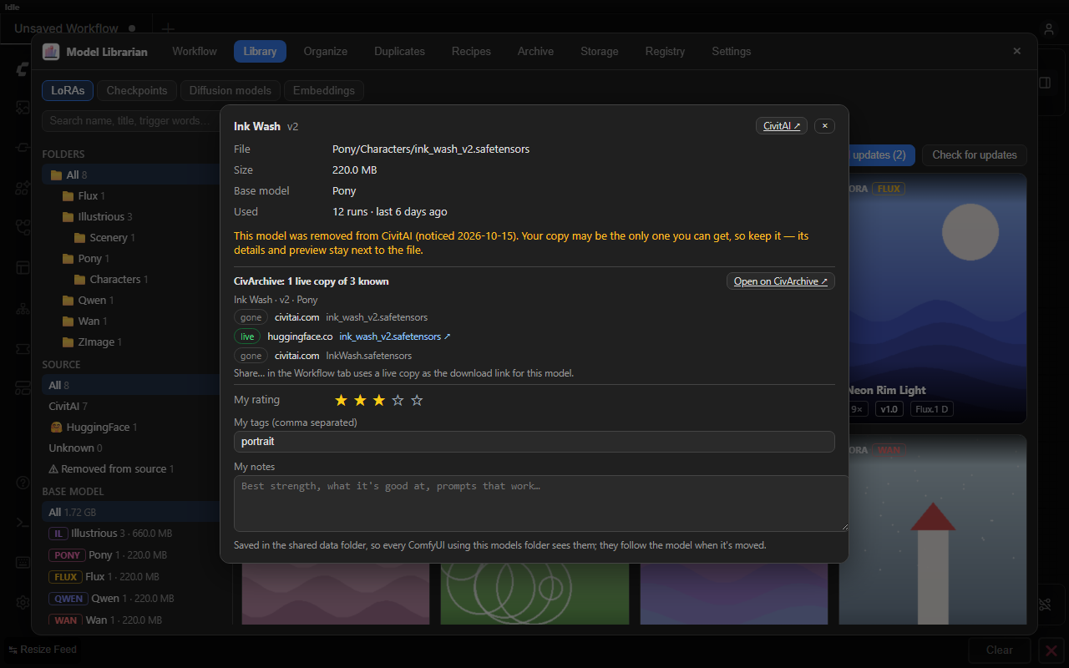This screenshot has height=668, width=1069.
Task: Click the red X button at bottom right
Action: 1051,650
